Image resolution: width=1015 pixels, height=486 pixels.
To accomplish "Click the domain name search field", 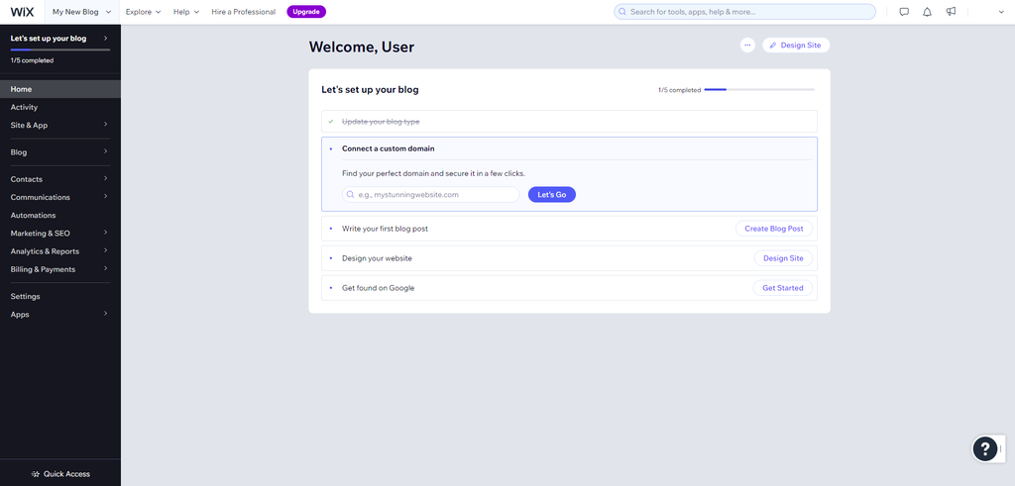I will [431, 195].
